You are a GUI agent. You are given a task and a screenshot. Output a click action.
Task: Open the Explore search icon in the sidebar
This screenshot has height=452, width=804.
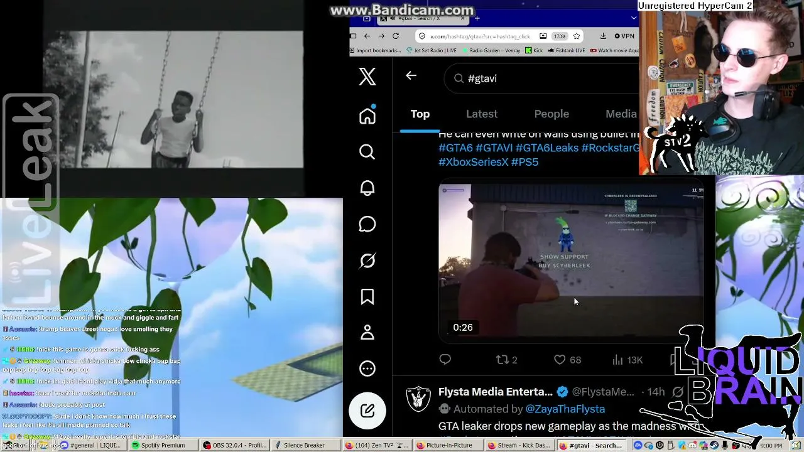tap(367, 152)
